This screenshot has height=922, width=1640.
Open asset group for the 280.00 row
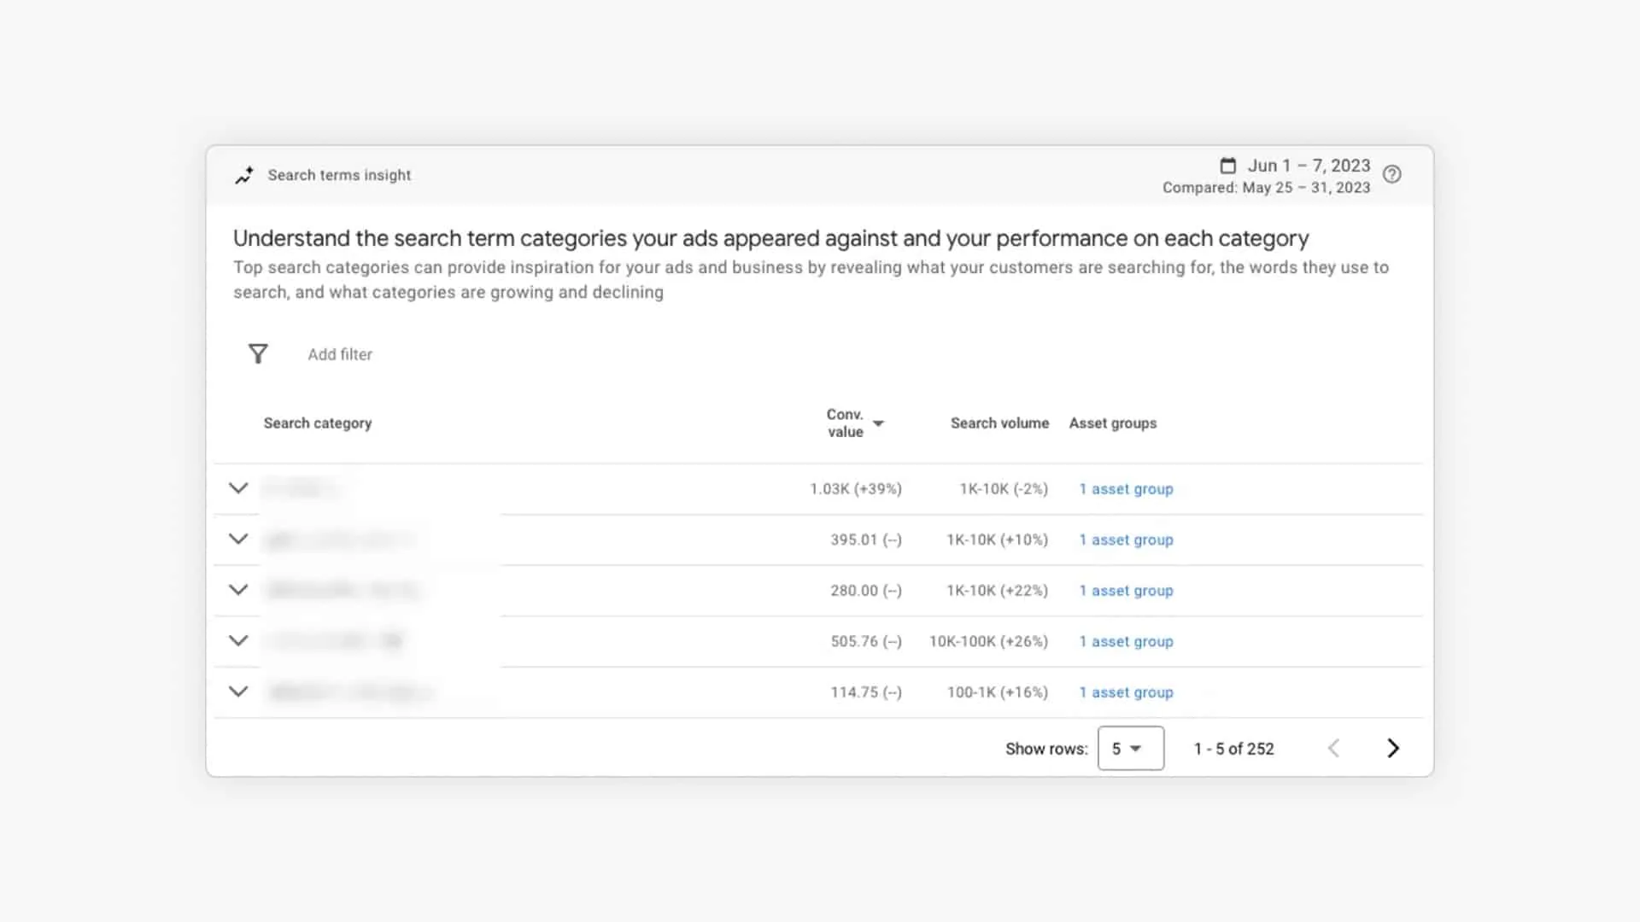[x=1126, y=590]
